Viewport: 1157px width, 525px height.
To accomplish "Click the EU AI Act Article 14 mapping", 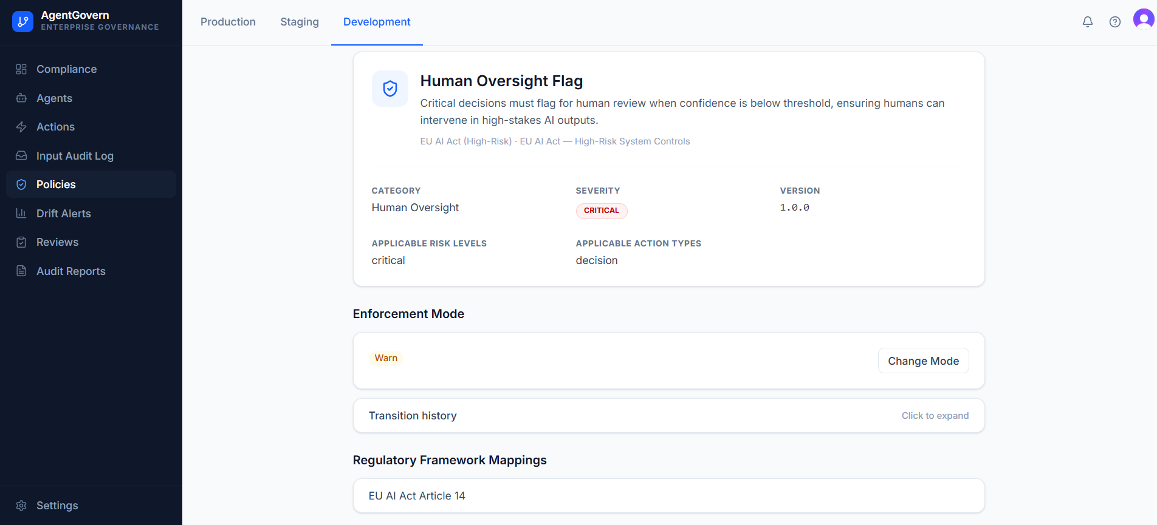I will pyautogui.click(x=668, y=496).
